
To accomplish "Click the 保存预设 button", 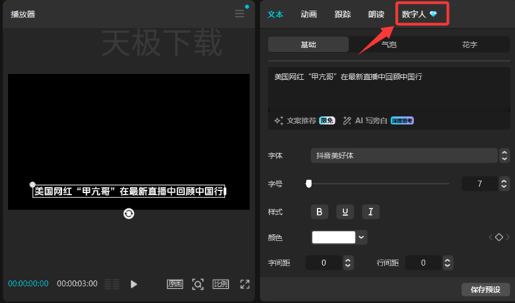I will click(486, 290).
